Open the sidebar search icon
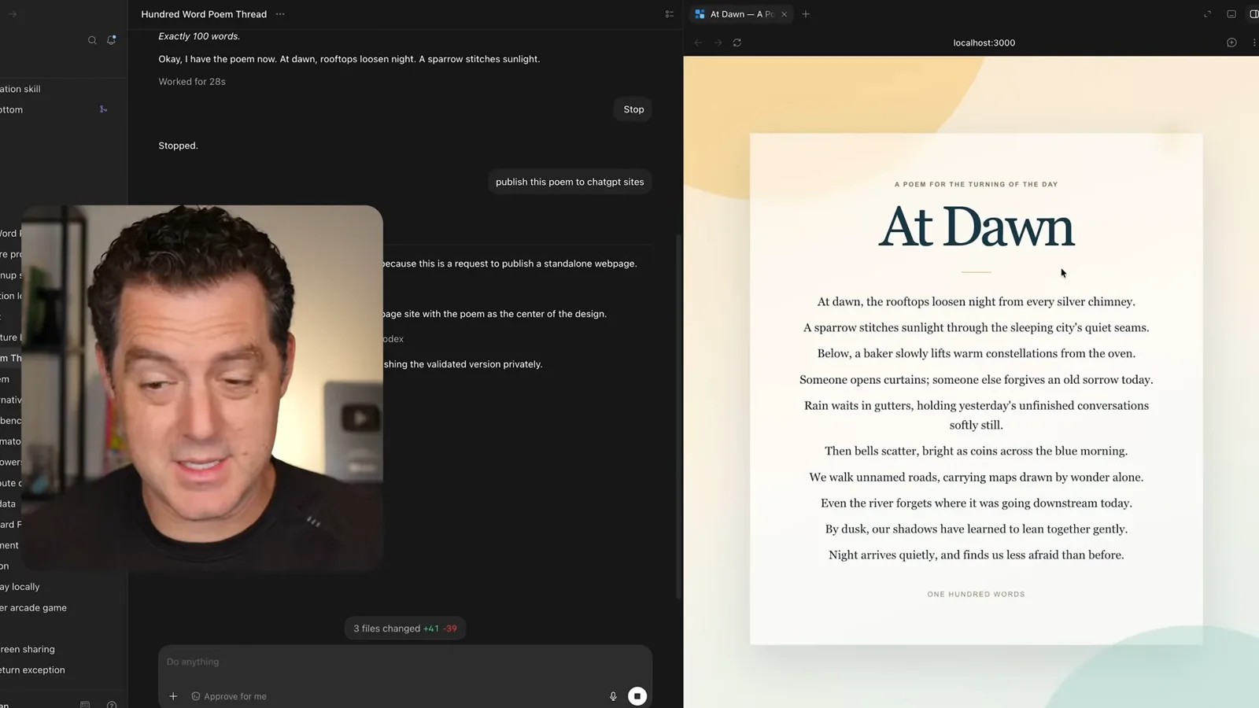 pos(92,40)
